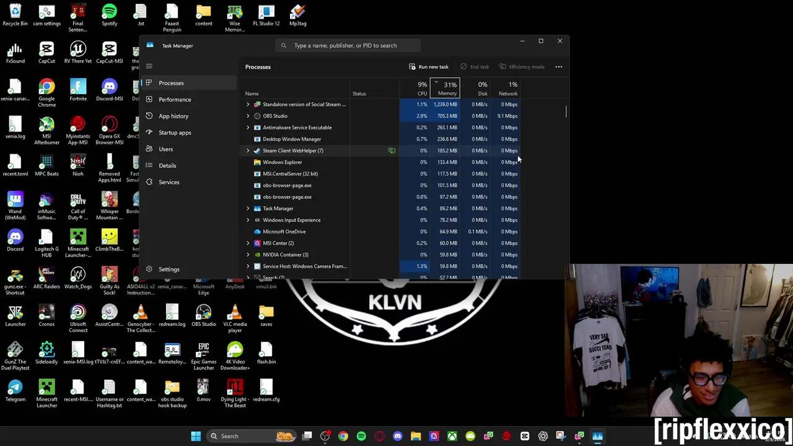
Task: Expand Windows Input Experience row
Action: (x=248, y=220)
